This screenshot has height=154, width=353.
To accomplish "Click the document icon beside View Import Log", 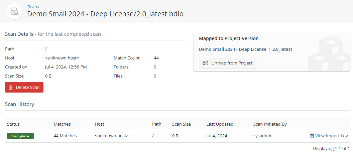I will [312, 136].
